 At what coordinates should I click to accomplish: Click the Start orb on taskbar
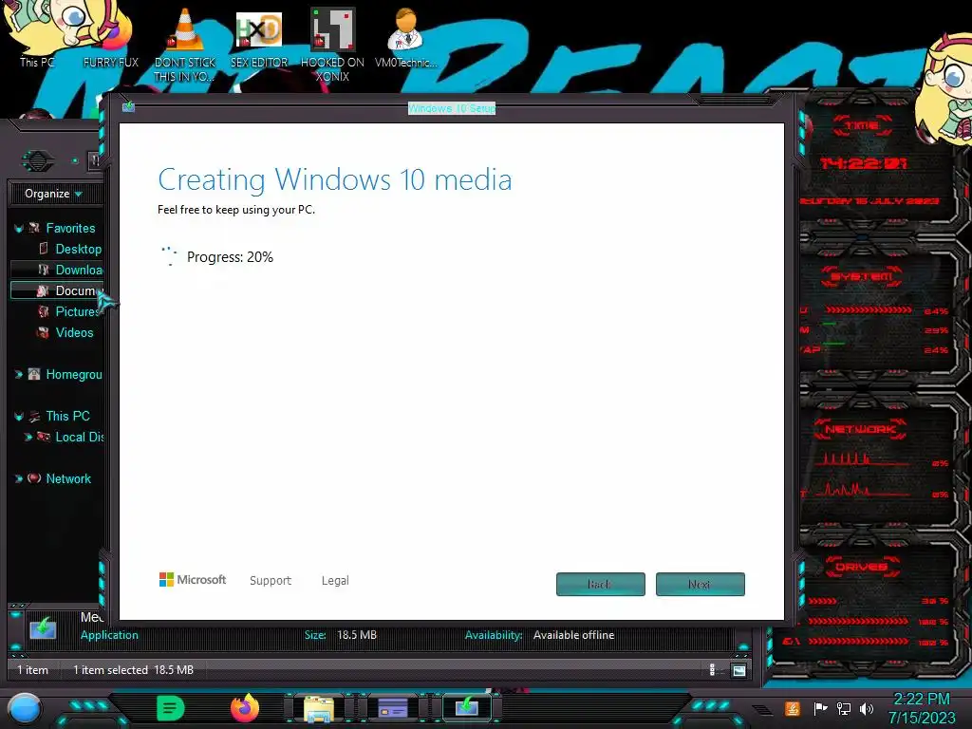click(24, 708)
